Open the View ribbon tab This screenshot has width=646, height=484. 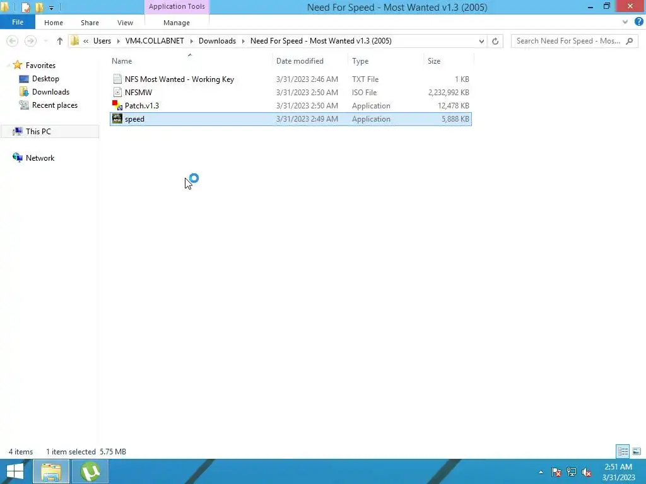tap(125, 23)
